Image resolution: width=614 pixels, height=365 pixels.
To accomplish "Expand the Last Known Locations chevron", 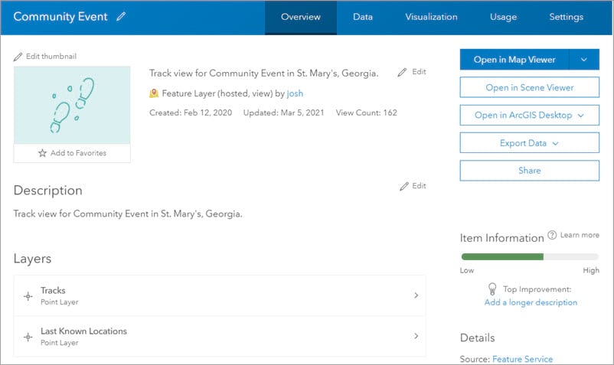I will 416,336.
